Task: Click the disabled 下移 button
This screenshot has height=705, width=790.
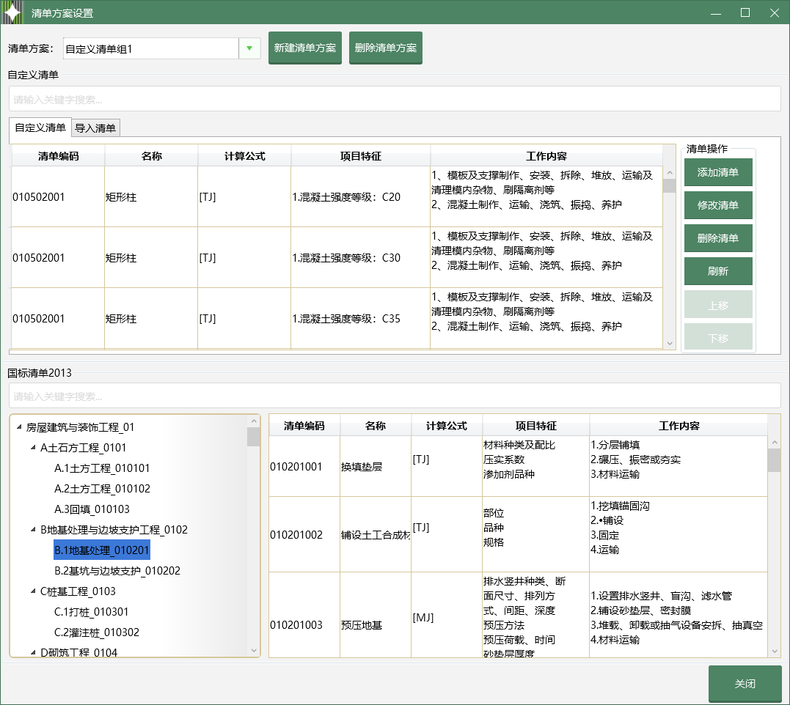Action: click(718, 338)
